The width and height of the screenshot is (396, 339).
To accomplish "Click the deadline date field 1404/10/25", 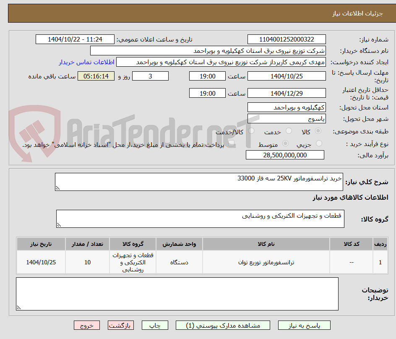I will pyautogui.click(x=287, y=76).
